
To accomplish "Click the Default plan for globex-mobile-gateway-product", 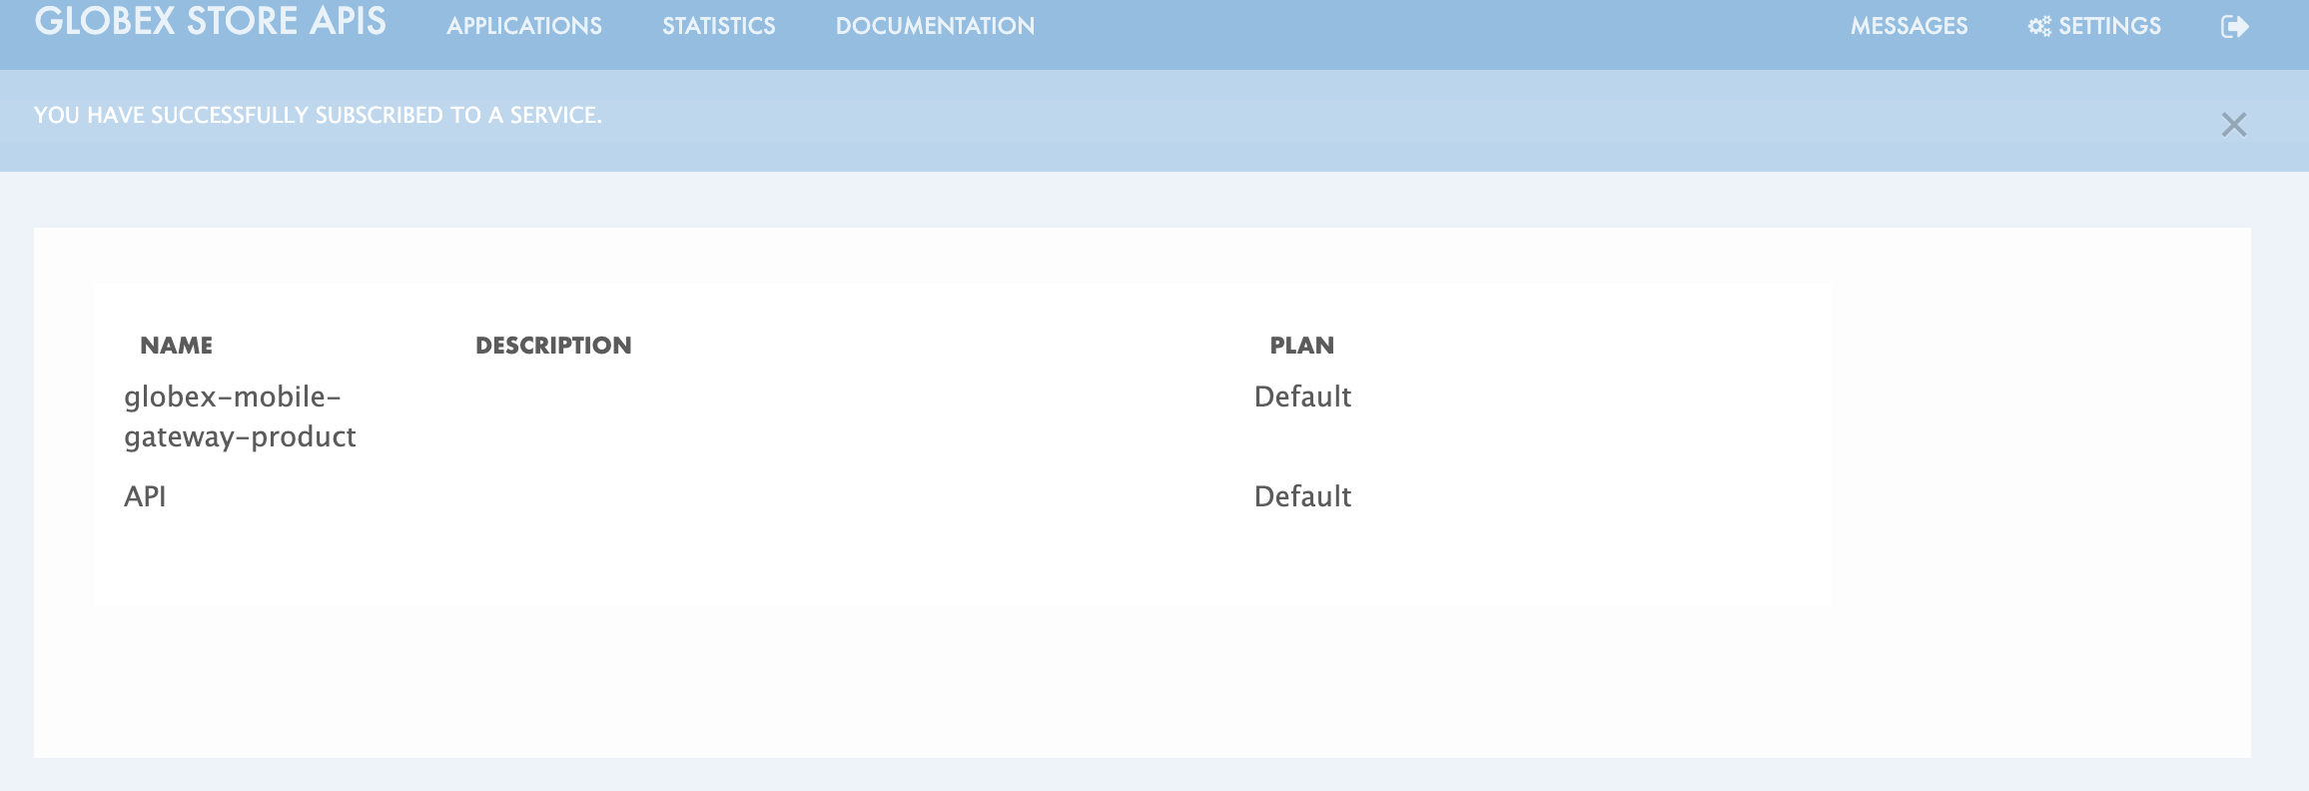I will coord(1302,396).
